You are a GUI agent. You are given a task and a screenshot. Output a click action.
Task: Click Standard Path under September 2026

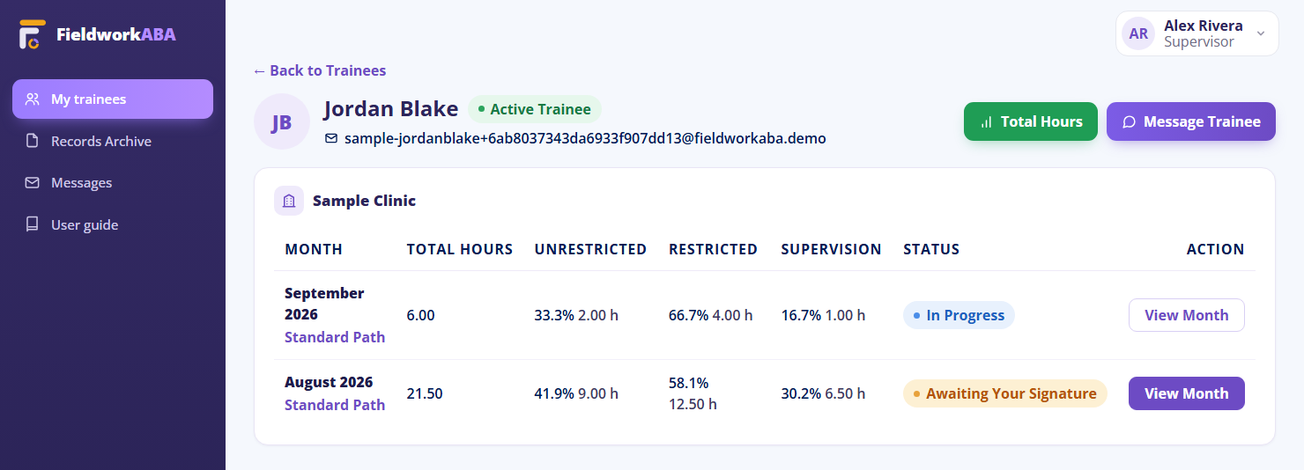point(335,337)
